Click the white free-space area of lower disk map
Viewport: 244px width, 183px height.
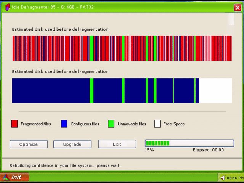[215, 90]
